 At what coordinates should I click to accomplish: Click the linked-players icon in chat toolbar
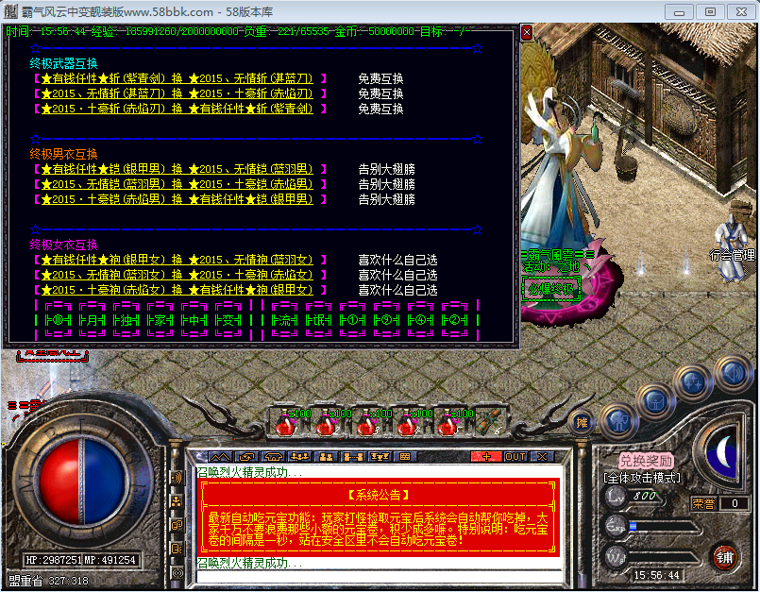click(352, 456)
